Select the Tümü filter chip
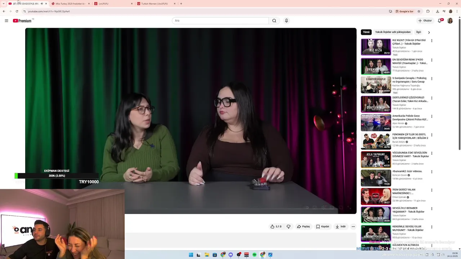 click(x=366, y=32)
